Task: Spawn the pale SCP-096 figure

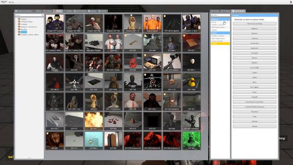Action: pos(74,82)
